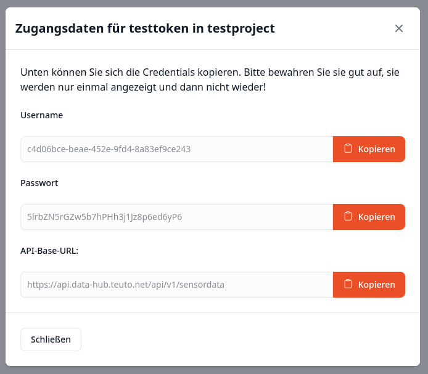This screenshot has height=374, width=428.
Task: Click the "API-Base-URL:" field label
Action: tap(49, 251)
